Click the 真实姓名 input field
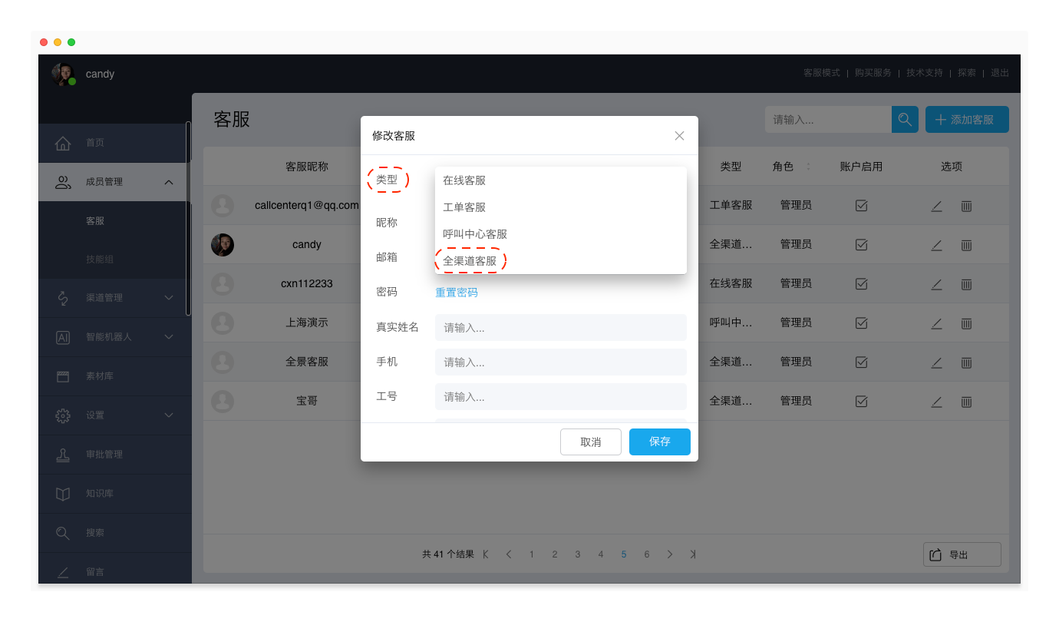The width and height of the screenshot is (1059, 622). click(x=560, y=328)
